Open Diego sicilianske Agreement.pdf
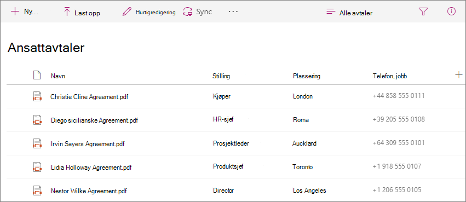This screenshot has width=466, height=202. tap(94, 120)
